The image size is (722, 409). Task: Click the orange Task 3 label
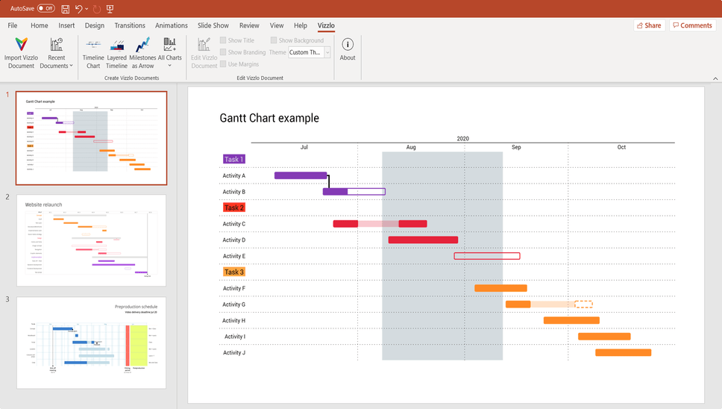point(234,272)
